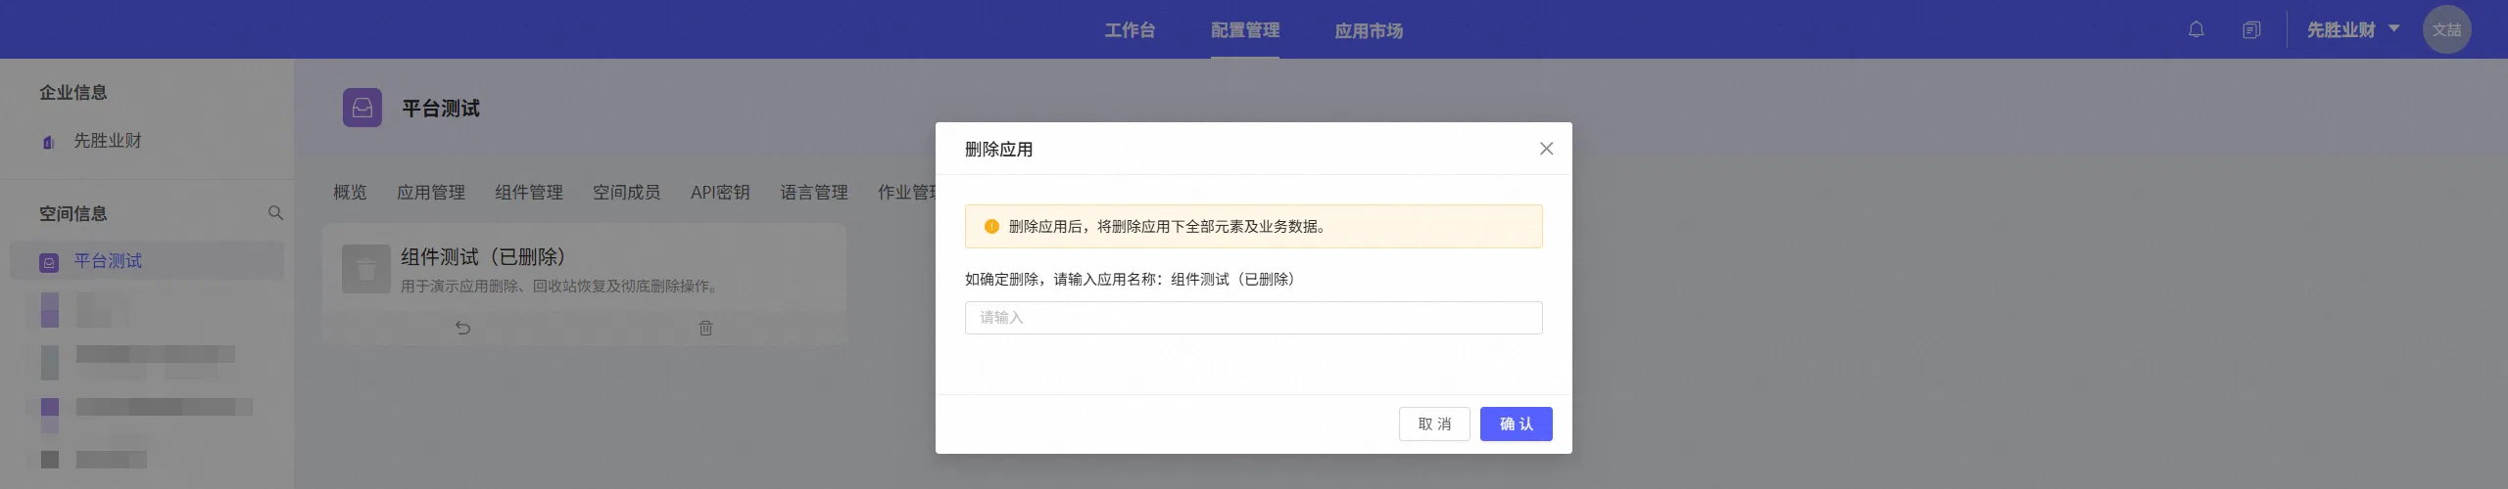Click the trash icon on 组件测试 card
Screen dimensions: 2508x489
(705, 328)
